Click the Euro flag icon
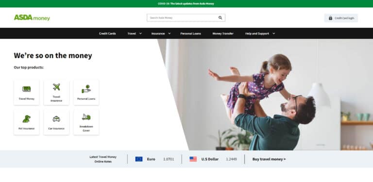The image size is (373, 182). tap(139, 159)
